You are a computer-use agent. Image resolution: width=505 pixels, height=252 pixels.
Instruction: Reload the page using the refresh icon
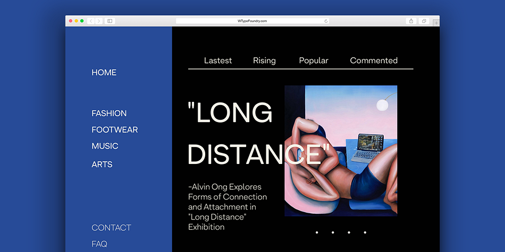pyautogui.click(x=326, y=21)
